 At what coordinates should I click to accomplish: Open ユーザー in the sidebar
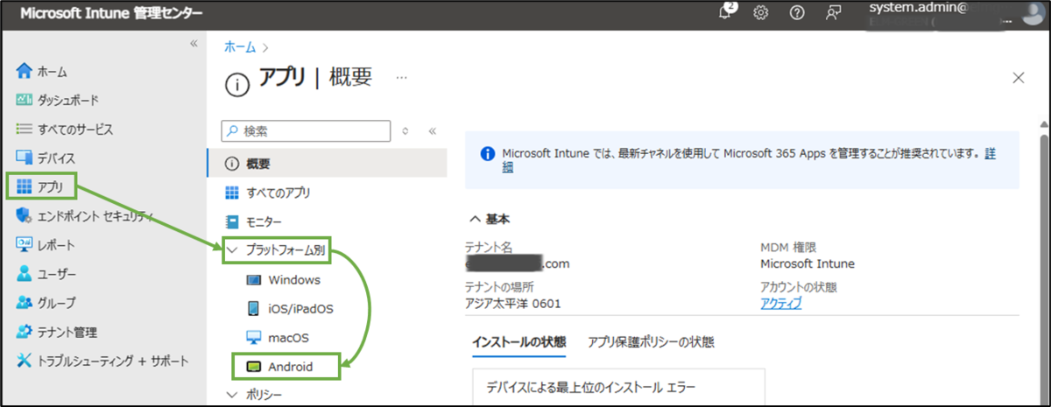46,273
